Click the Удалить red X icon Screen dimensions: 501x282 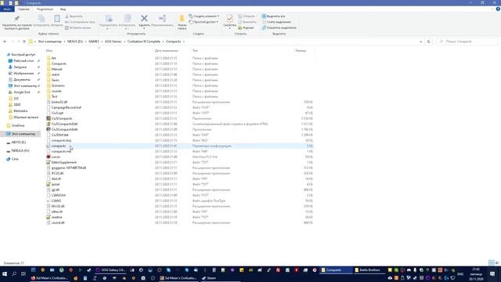144,19
